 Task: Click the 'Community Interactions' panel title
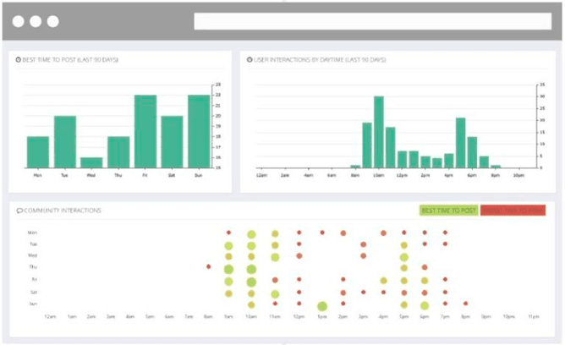tap(63, 211)
